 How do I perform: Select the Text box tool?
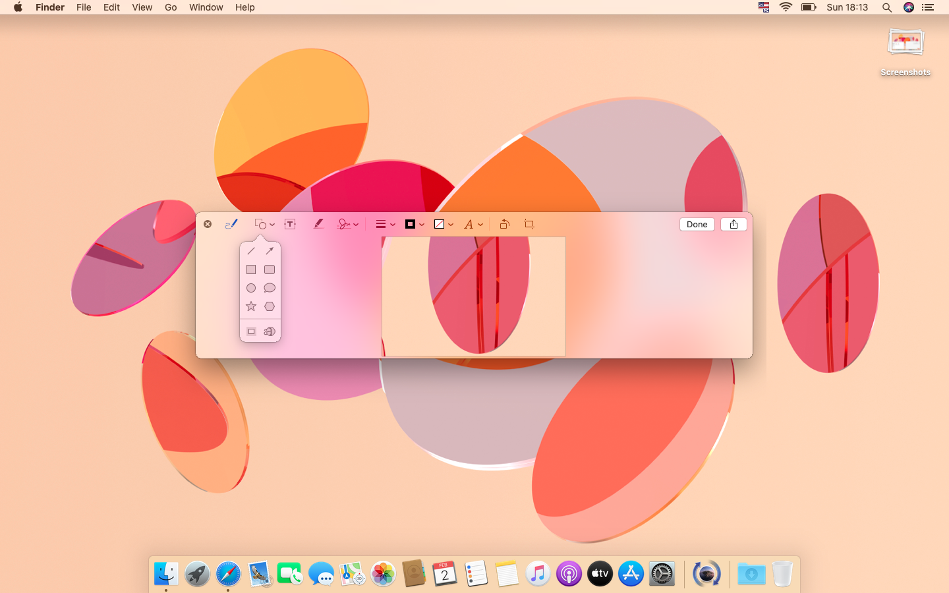click(x=290, y=224)
